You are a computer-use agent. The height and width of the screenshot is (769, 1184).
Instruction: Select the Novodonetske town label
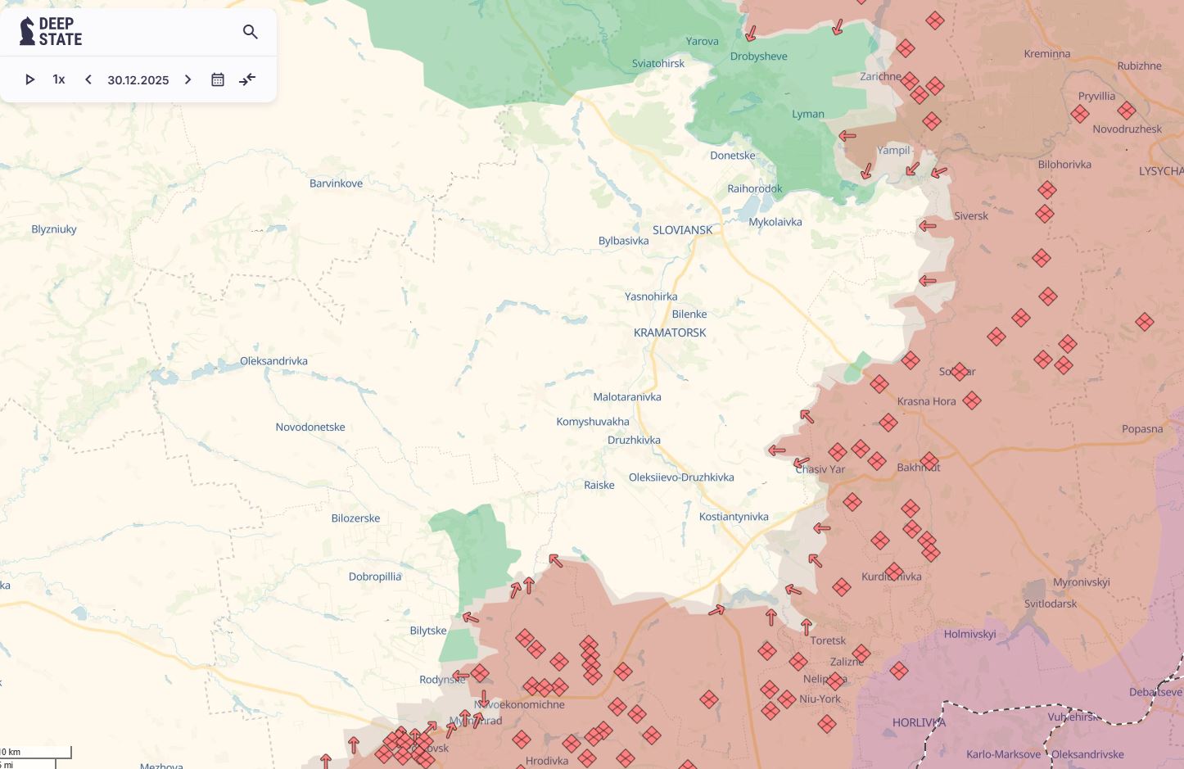[x=310, y=427]
